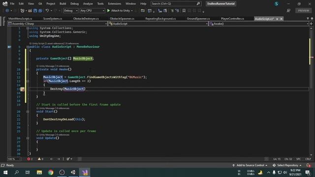The image size is (315, 177).
Task: Open the Awake() member dropdown
Action: click(x=259, y=24)
